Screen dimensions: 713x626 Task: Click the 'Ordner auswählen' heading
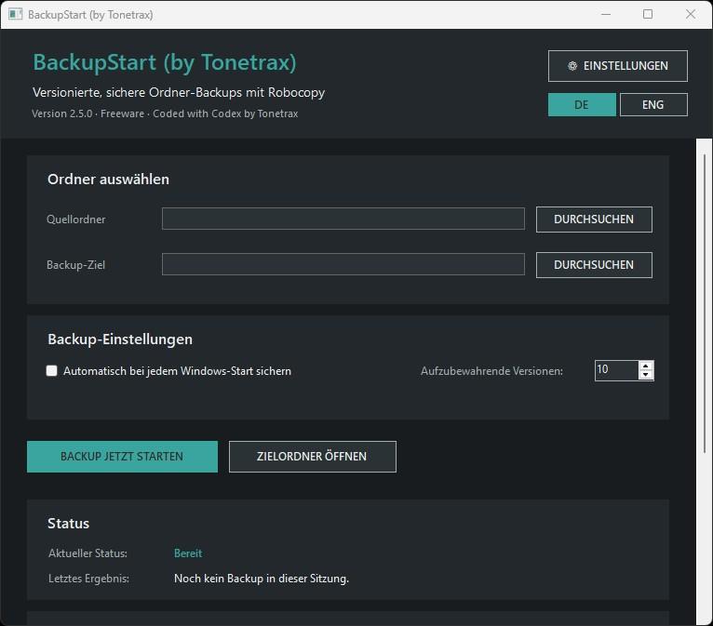pyautogui.click(x=108, y=180)
